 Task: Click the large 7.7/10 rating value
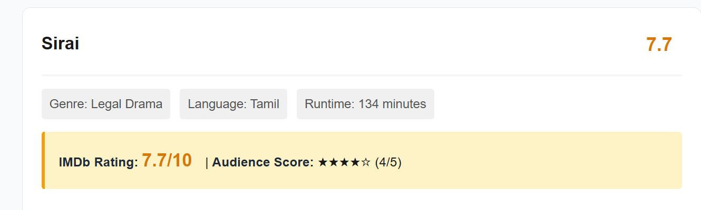(x=167, y=161)
